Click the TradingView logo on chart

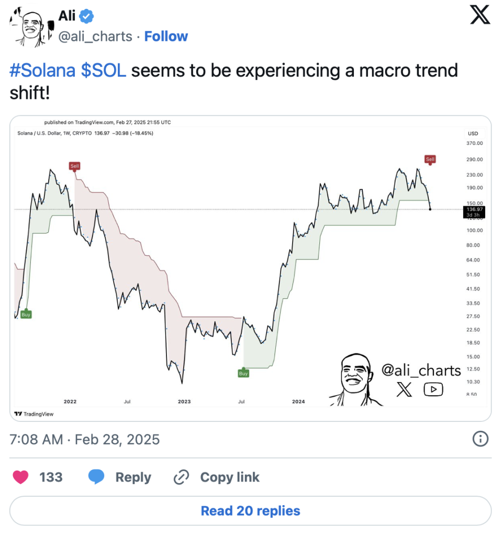coord(34,414)
